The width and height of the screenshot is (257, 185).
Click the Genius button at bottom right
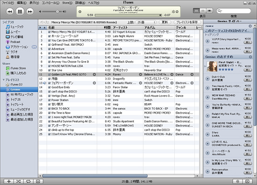238,181
